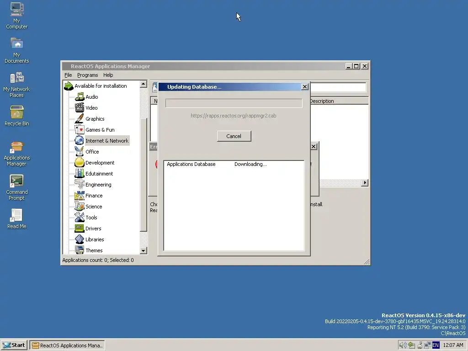Click the Description column header
This screenshot has width=468, height=351.
[x=339, y=101]
